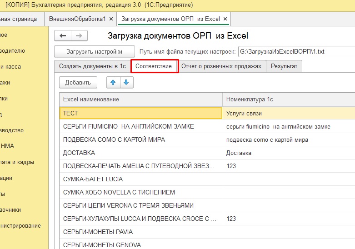
Task: Click the forward navigation arrow
Action: pos(79,36)
